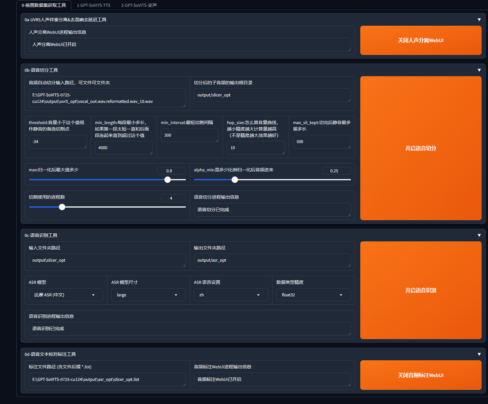Switch to the 2-GPT-SoVITS-变声 tab

click(139, 5)
